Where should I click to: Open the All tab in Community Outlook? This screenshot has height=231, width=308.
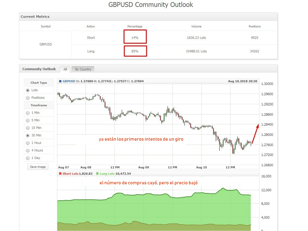click(x=65, y=69)
